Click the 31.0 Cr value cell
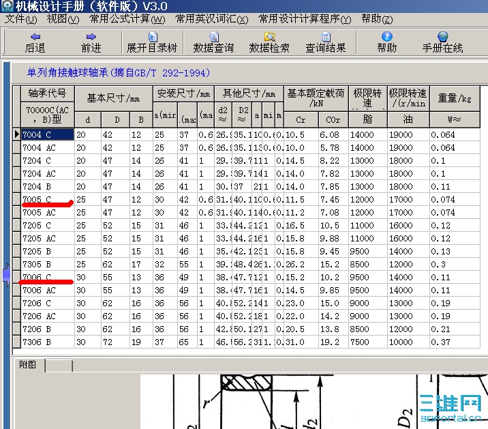The image size is (488, 429). 301,342
